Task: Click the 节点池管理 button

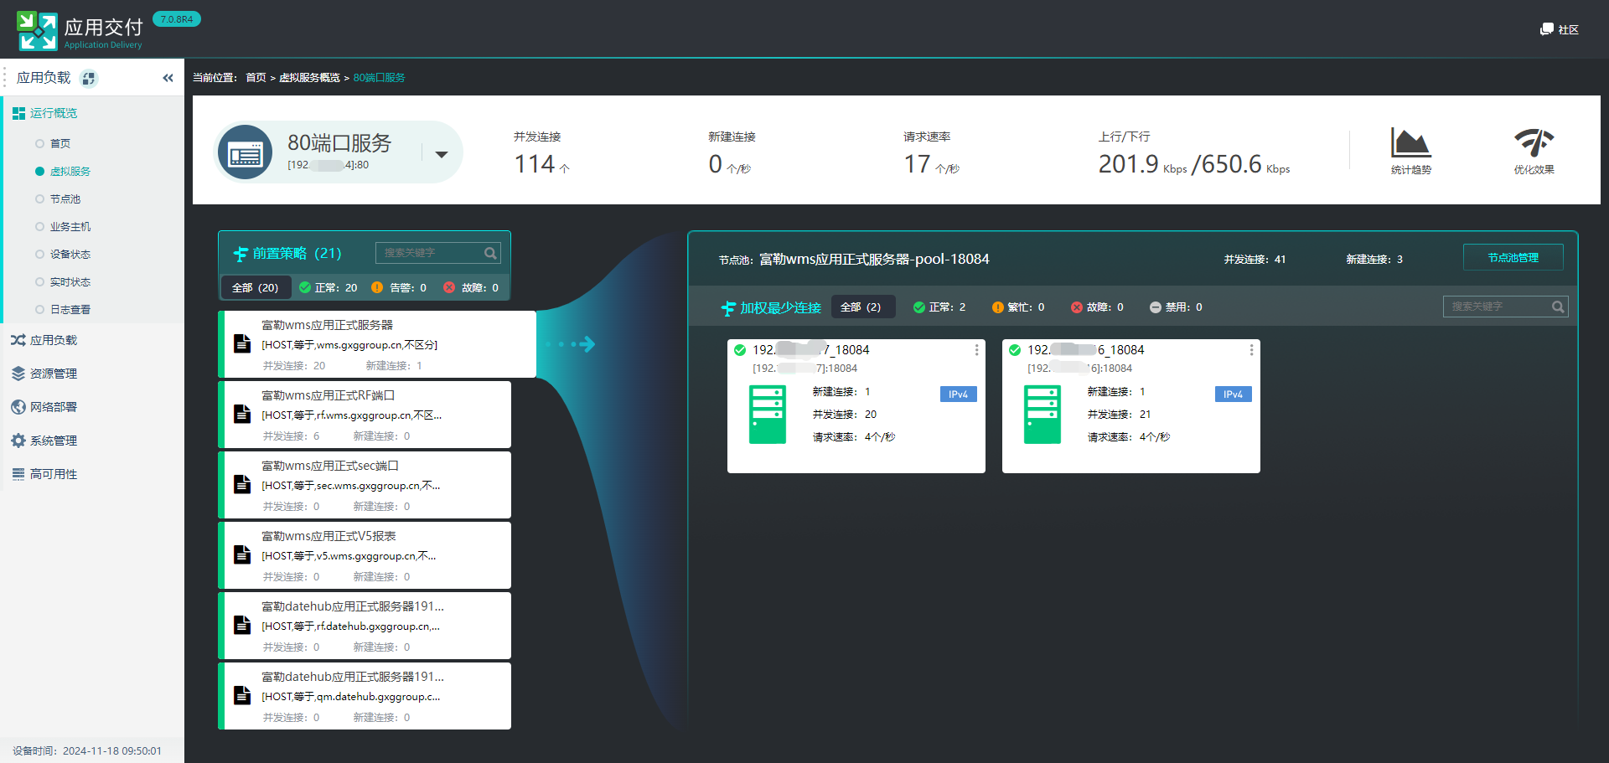Action: [x=1513, y=258]
